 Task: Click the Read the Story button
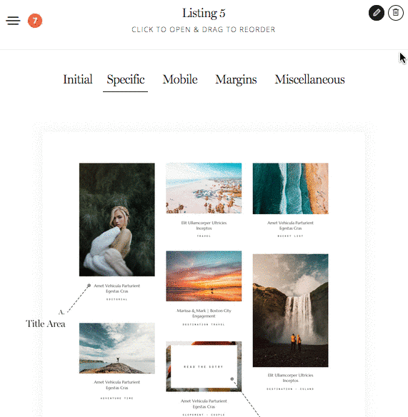click(x=204, y=367)
